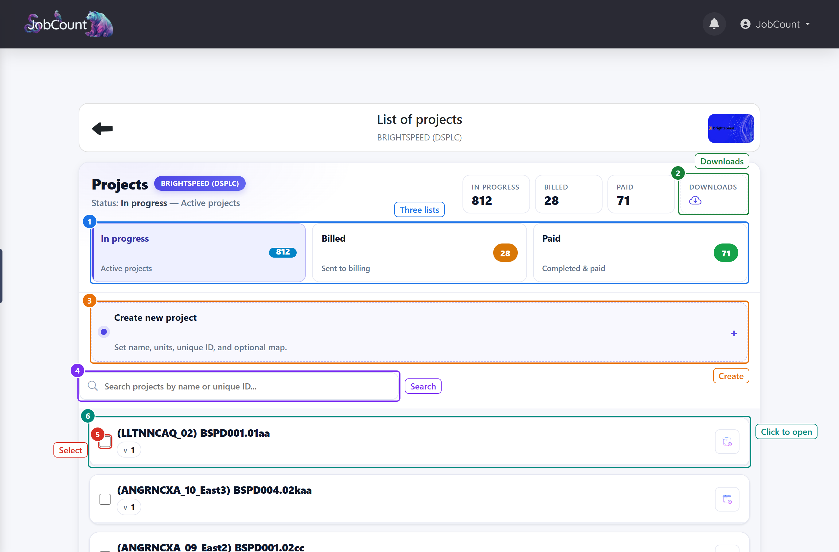Screen dimensions: 839x552
Task: Click the List of projects title
Action: point(419,119)
